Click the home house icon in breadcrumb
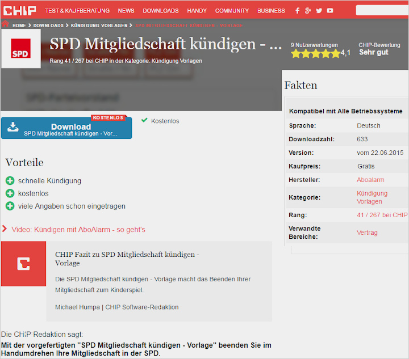 (5, 24)
